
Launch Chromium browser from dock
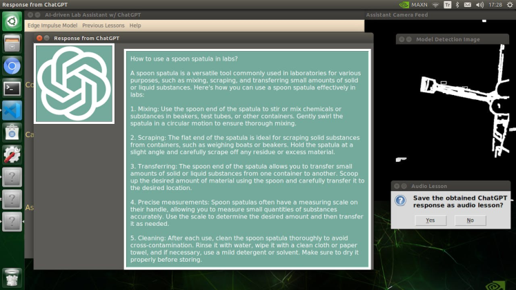pyautogui.click(x=12, y=66)
